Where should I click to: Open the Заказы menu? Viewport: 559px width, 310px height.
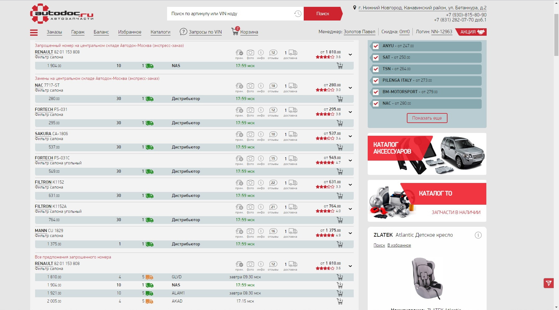coord(54,32)
